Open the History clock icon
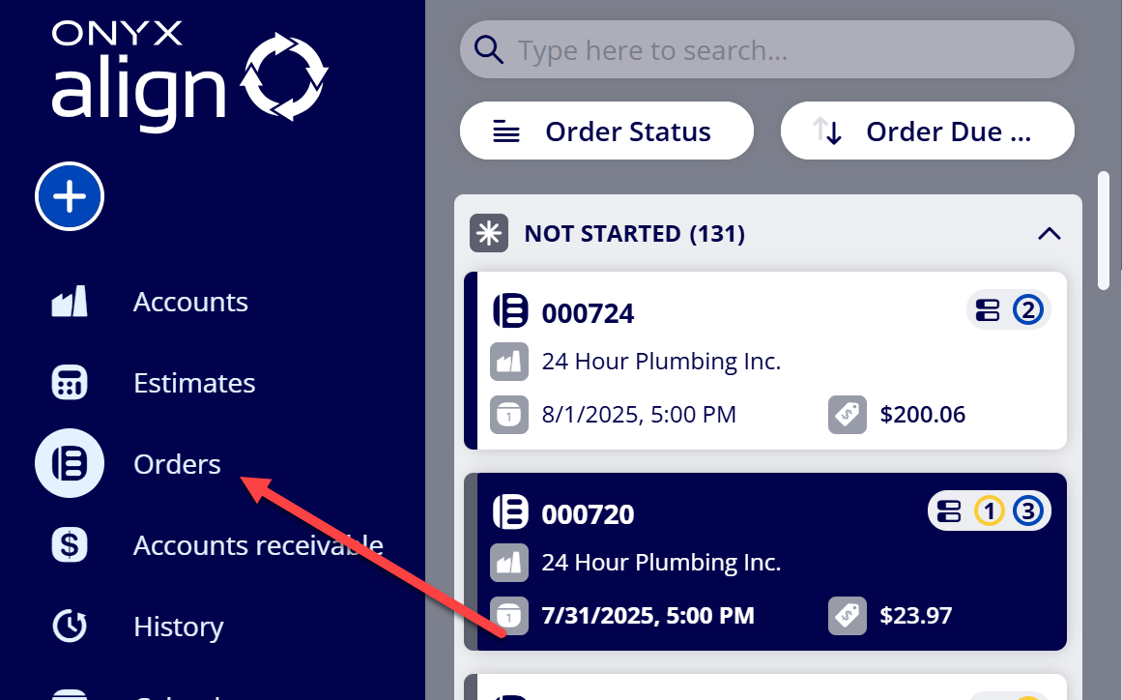This screenshot has width=1122, height=700. click(70, 626)
